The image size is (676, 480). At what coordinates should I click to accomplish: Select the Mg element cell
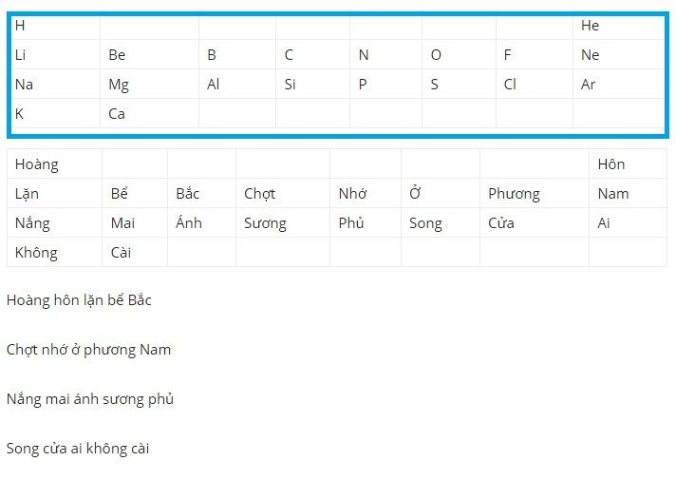(149, 85)
